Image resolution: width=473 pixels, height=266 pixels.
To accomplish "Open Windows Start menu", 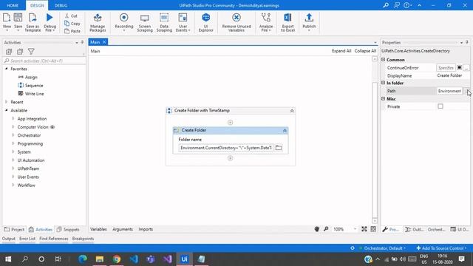I will coord(8,259).
